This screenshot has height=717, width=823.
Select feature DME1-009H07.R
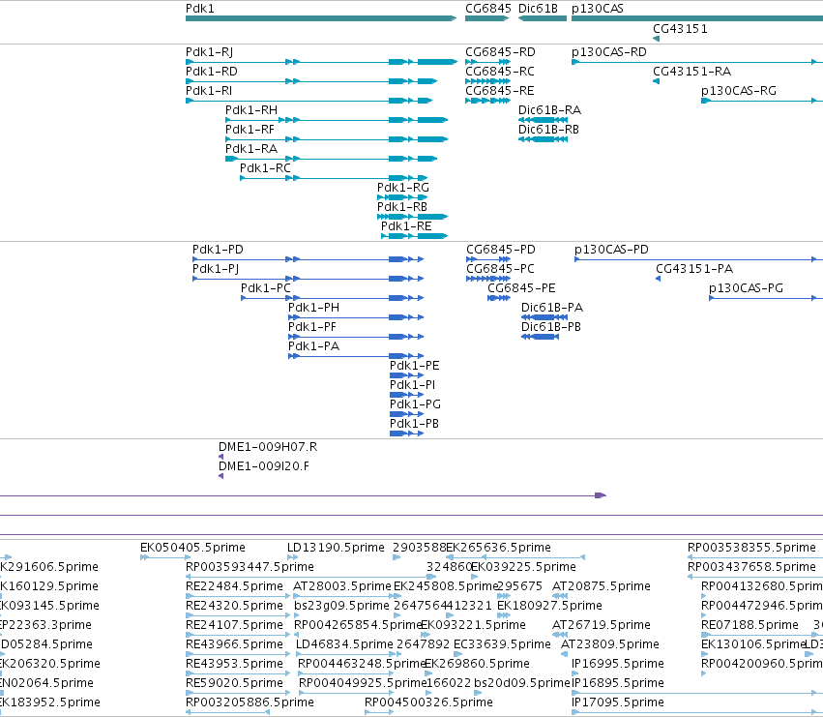click(220, 457)
